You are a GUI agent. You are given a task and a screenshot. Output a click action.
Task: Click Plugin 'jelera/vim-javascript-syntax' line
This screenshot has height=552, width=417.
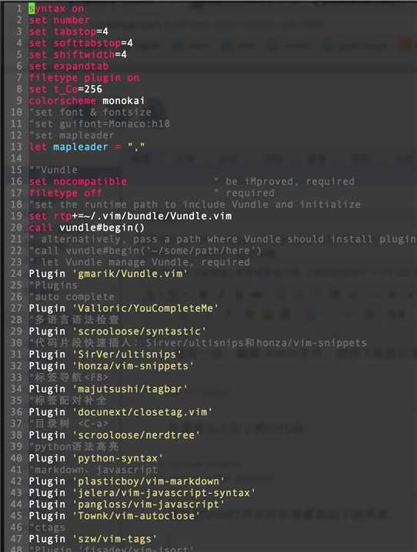pyautogui.click(x=142, y=493)
